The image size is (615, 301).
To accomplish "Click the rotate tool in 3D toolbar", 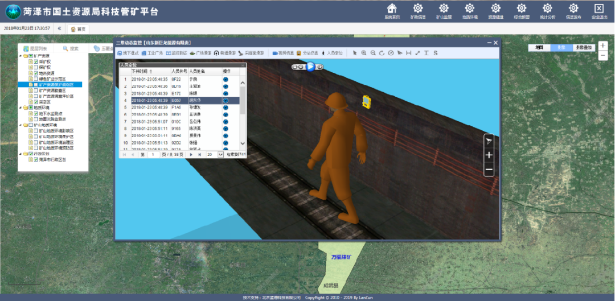I will (382, 53).
